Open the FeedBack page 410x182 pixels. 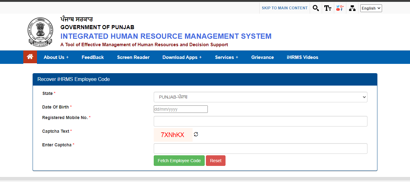click(x=93, y=57)
